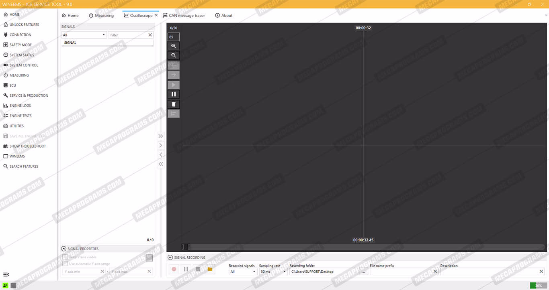Open Connection in the sidebar
Viewport: 549px width, 290px height.
coord(20,35)
